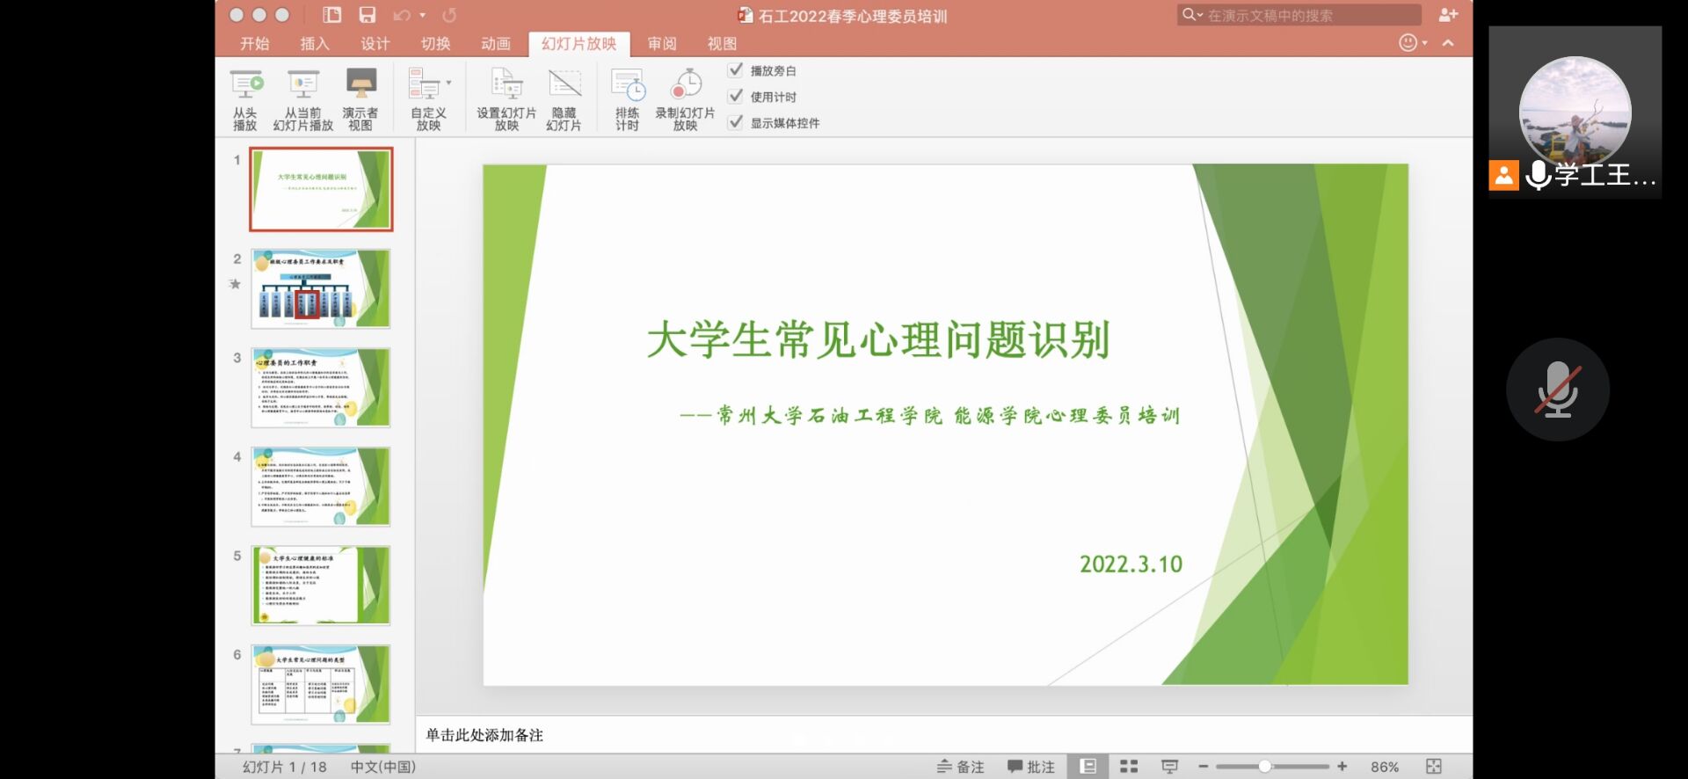Disable 显示媒体控件 checkbox
Screen dimensions: 1688x779
click(736, 123)
